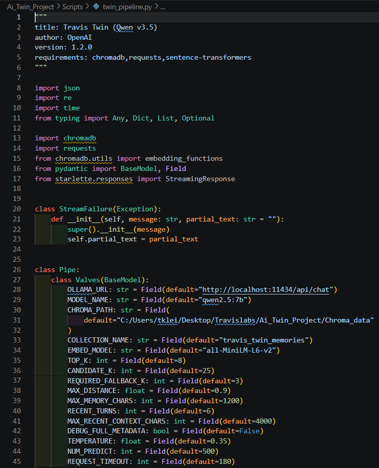Click underlined 'chromadb' on line 13
The image size is (379, 468).
pyautogui.click(x=80, y=138)
